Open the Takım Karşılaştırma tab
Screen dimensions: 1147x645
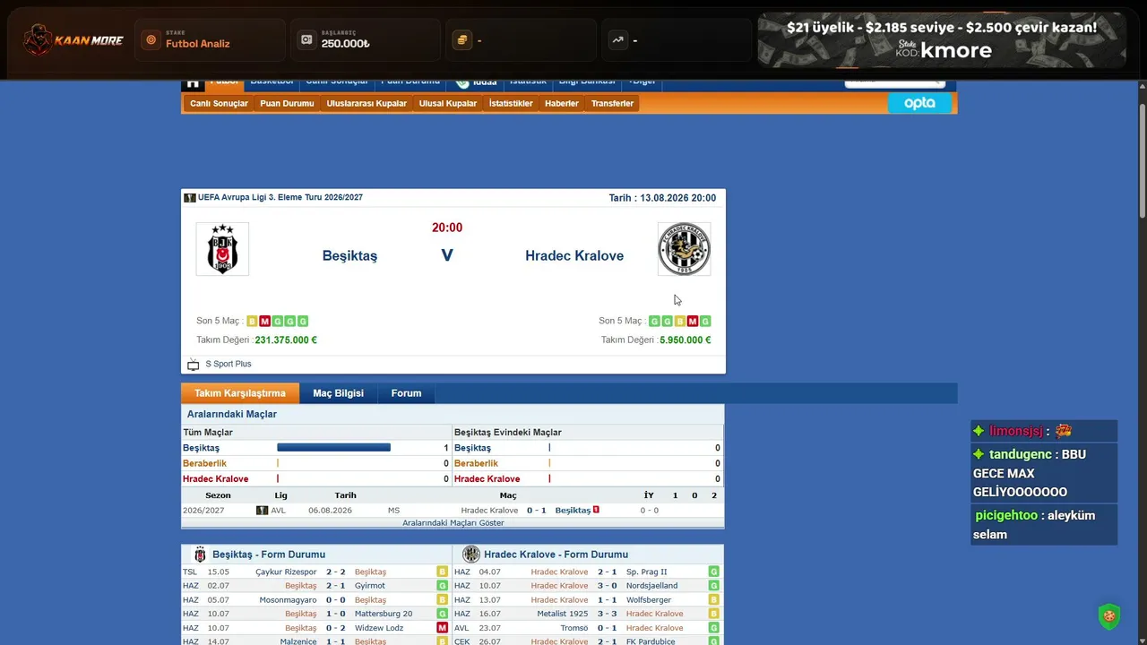pos(240,393)
